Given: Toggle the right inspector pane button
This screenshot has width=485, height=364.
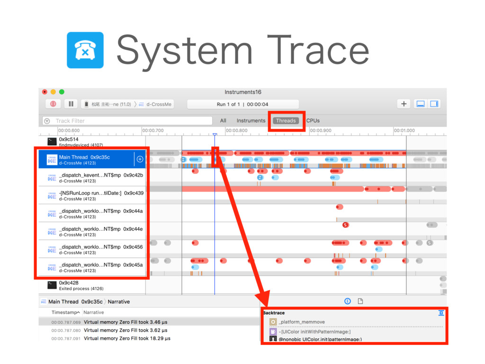Looking at the screenshot, I should [x=434, y=104].
